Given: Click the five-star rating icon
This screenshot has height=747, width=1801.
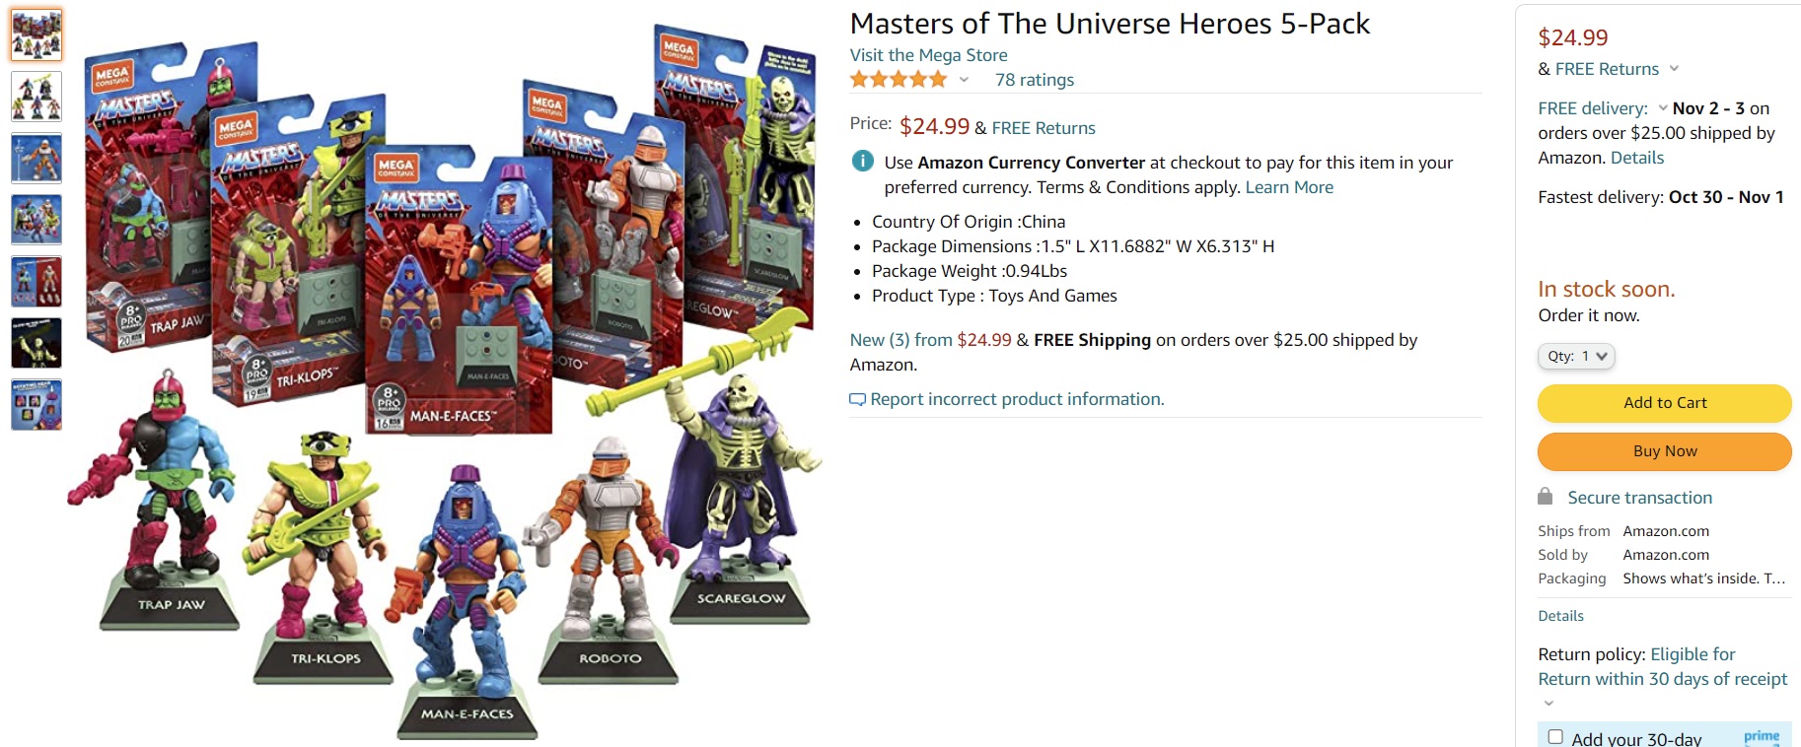Looking at the screenshot, I should (x=899, y=79).
